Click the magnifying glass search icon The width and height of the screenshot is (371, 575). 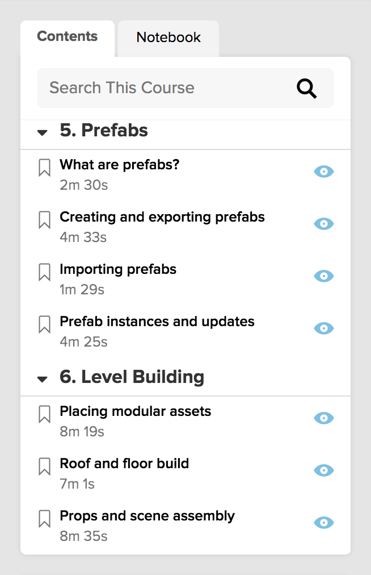pos(306,89)
